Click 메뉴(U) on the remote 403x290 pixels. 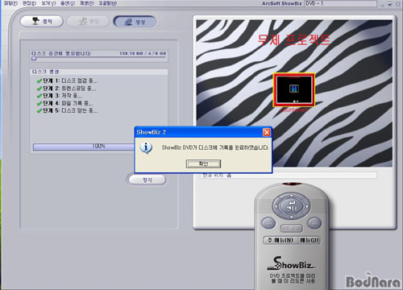(x=309, y=240)
